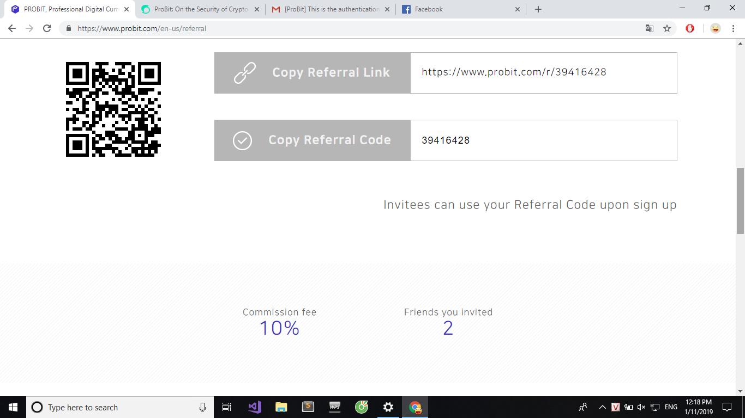Viewport: 745px width, 418px height.
Task: Open Sublime Text from the taskbar
Action: tap(308, 407)
